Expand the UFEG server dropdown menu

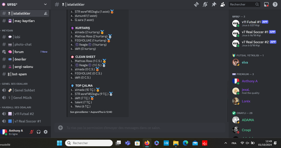coord(45,4)
